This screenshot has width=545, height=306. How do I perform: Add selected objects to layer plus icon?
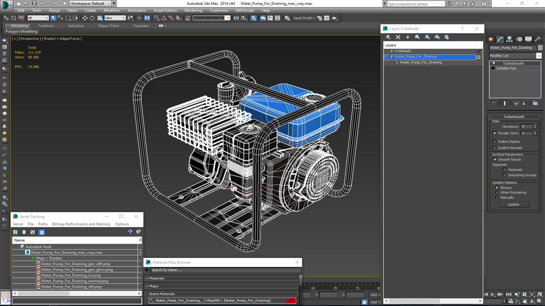tap(408, 37)
